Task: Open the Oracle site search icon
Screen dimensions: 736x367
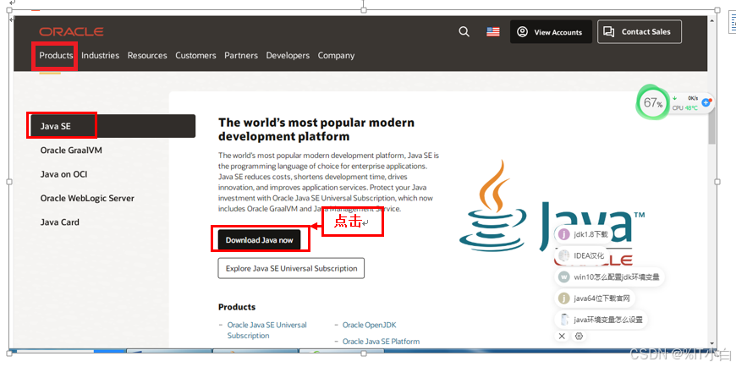Action: tap(464, 32)
